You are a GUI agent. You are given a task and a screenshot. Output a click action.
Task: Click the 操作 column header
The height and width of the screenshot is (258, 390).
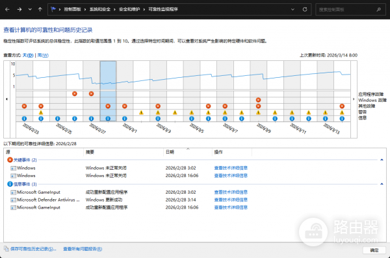[232, 152]
